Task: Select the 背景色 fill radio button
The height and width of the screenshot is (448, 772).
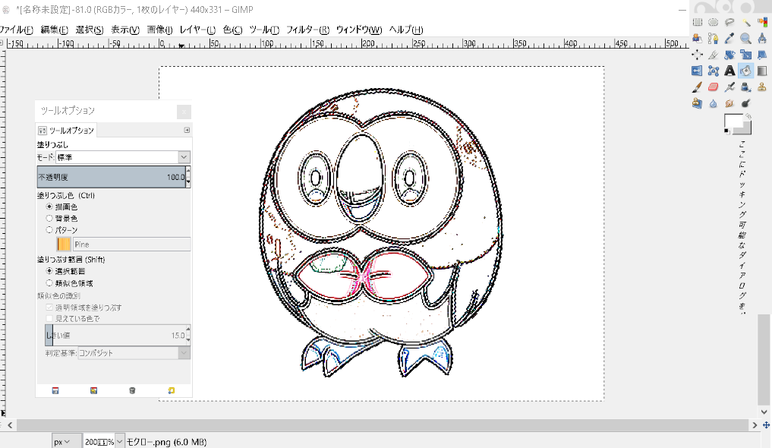Action: click(49, 218)
